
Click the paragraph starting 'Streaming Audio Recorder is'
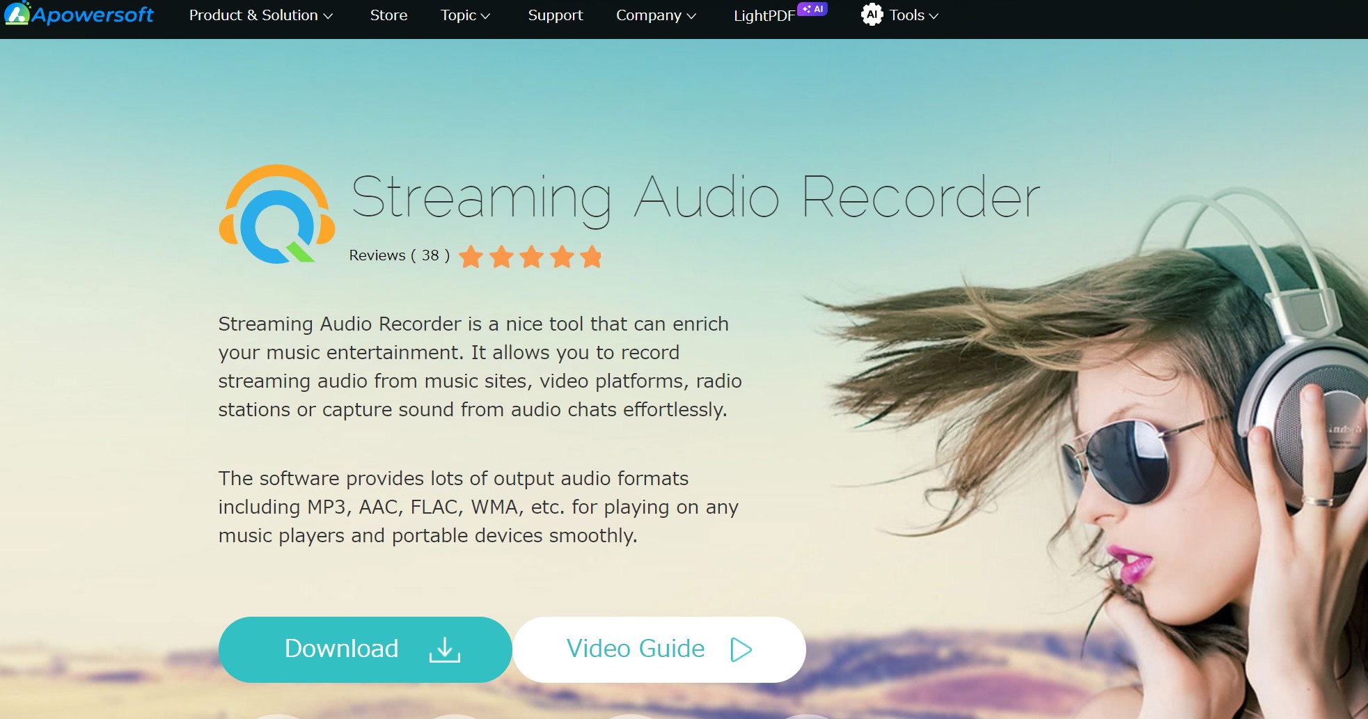click(x=480, y=367)
